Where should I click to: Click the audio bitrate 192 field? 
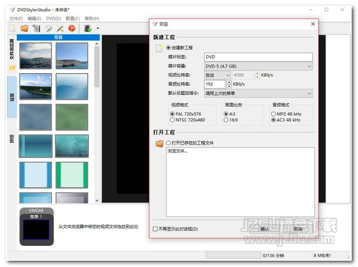(215, 84)
